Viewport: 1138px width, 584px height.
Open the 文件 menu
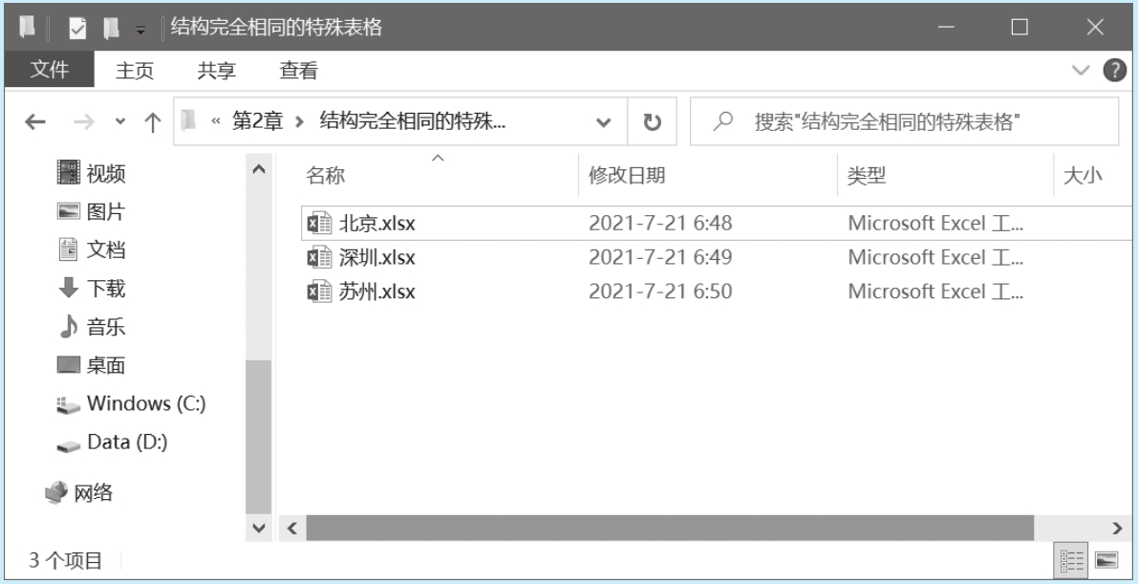[x=50, y=70]
